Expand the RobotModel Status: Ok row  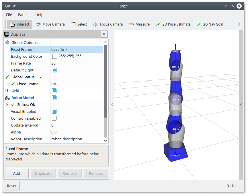[7, 104]
